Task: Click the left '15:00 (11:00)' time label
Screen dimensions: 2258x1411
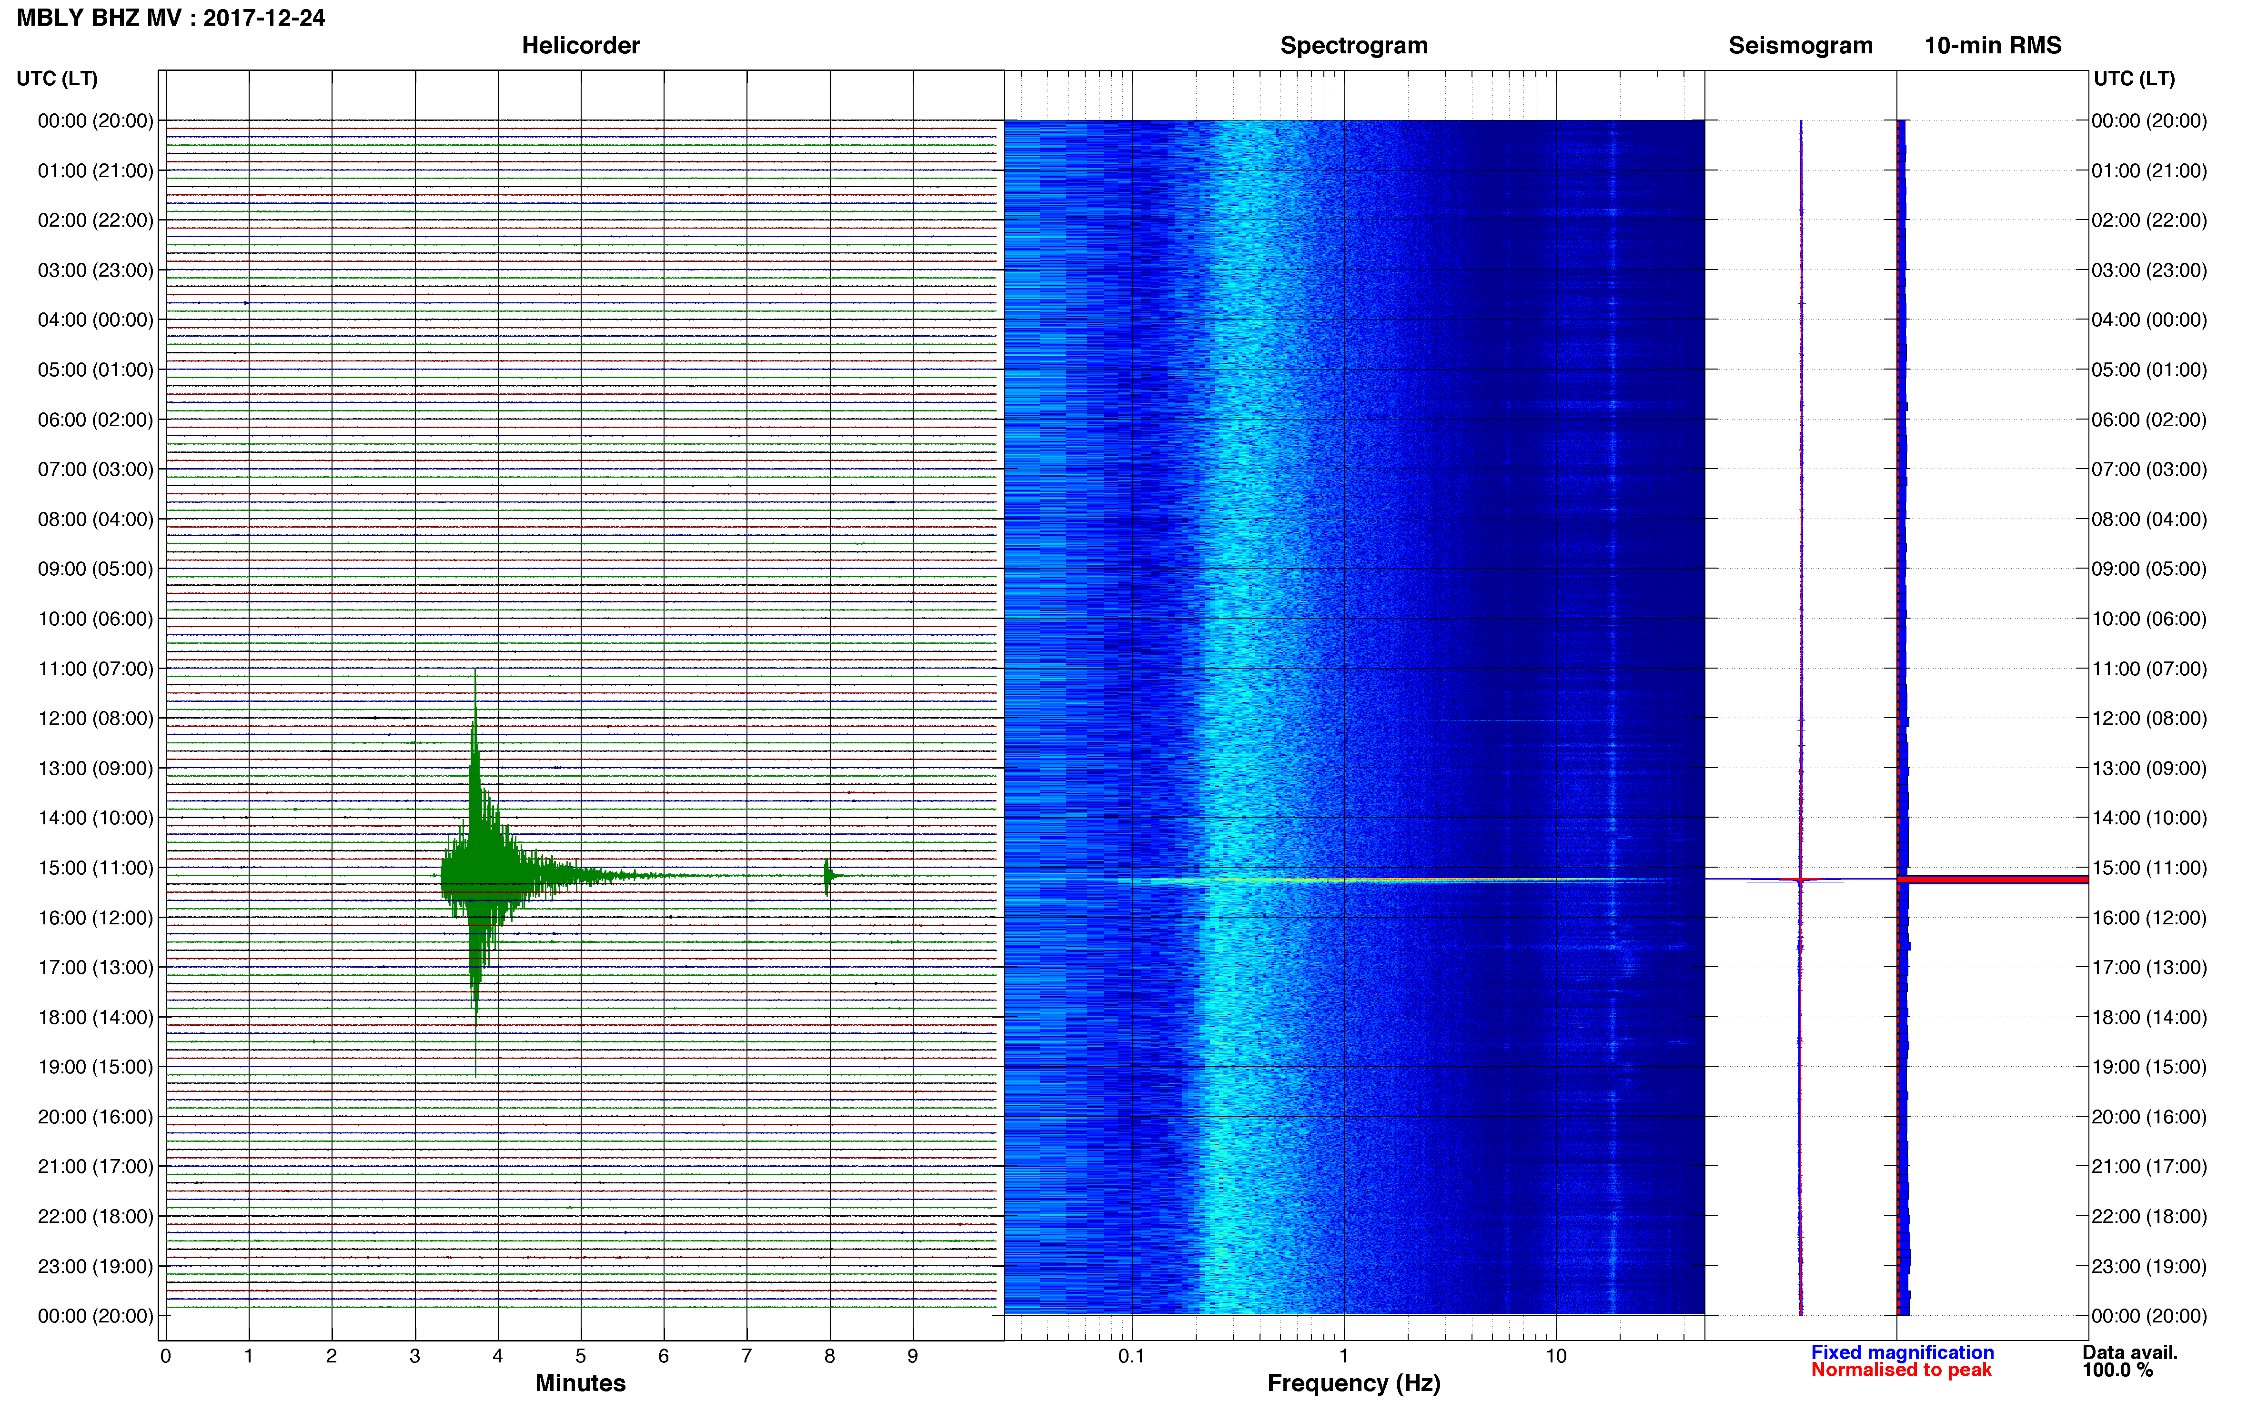Action: coord(95,868)
